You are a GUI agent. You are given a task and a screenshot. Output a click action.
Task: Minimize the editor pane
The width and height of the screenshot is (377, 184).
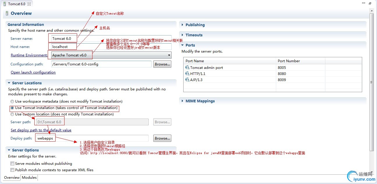click(364, 3)
